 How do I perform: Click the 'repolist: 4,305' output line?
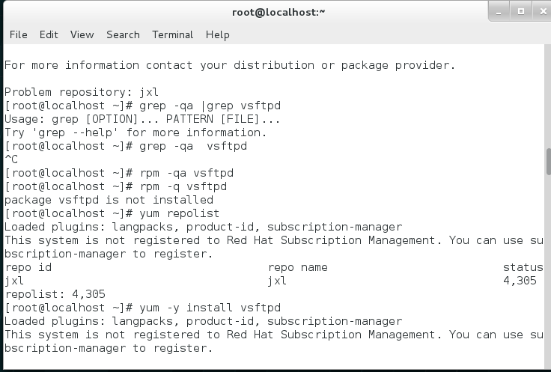[x=55, y=294]
